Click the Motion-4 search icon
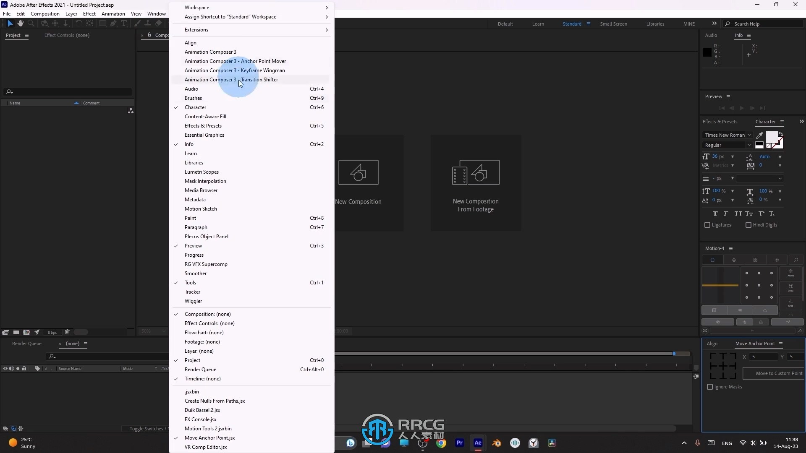Screen dimensions: 806x453 [x=796, y=260]
